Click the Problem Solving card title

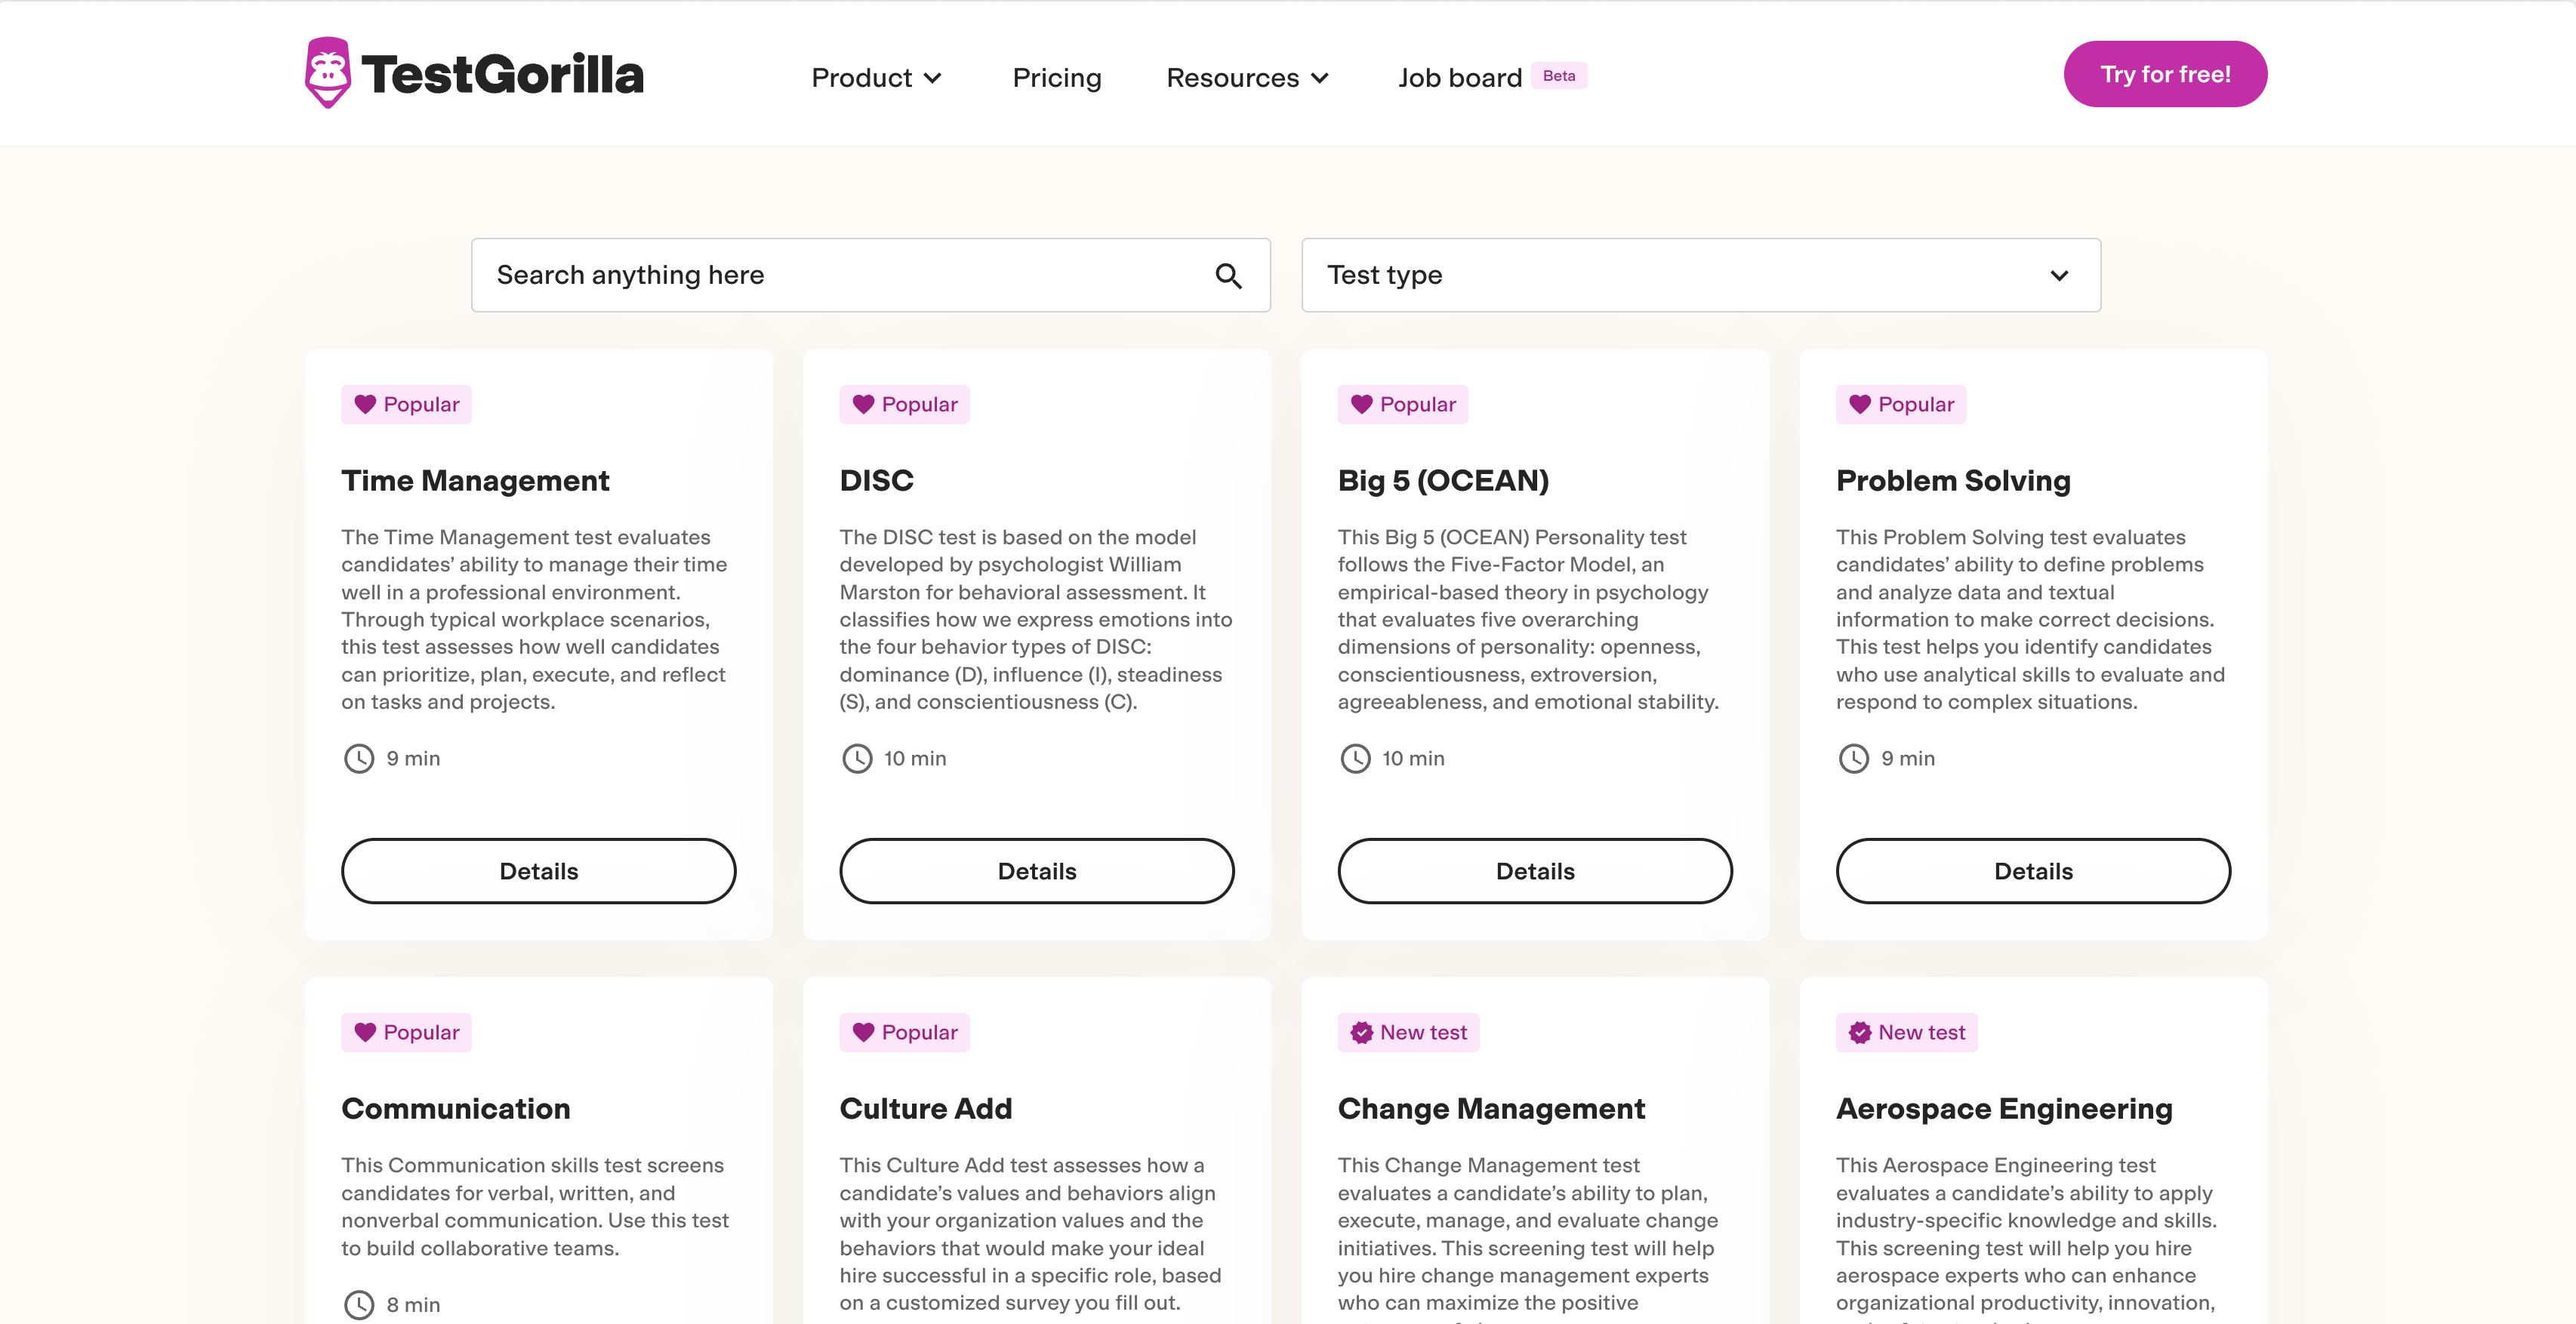[x=1953, y=481]
